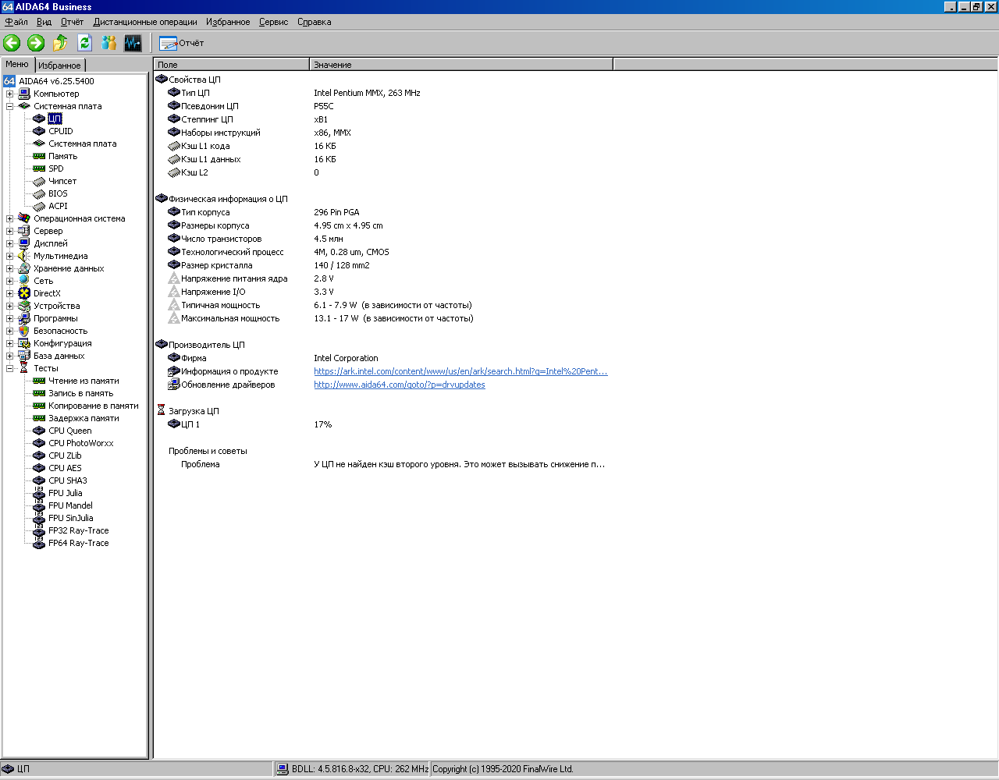Open the Вид menu
This screenshot has width=999, height=780.
click(44, 22)
